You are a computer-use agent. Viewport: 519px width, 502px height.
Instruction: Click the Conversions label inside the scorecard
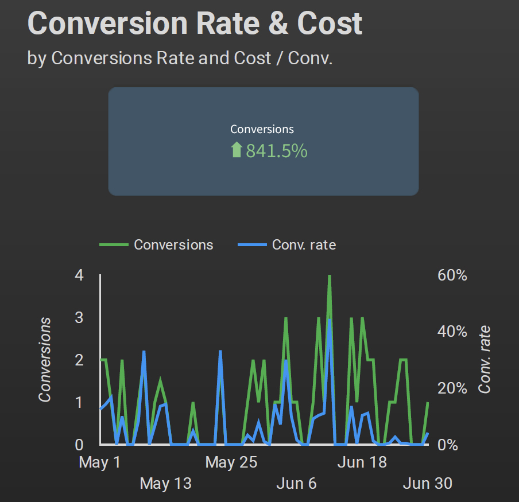tap(262, 130)
